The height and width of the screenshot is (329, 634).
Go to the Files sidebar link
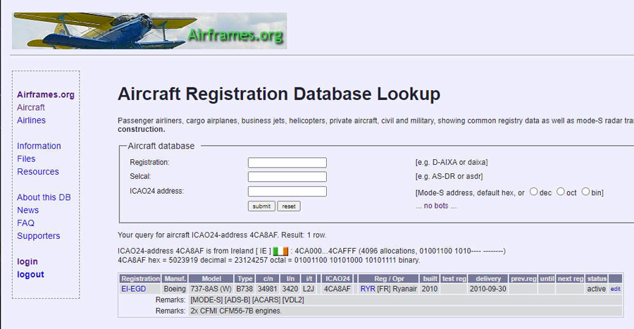(x=26, y=159)
